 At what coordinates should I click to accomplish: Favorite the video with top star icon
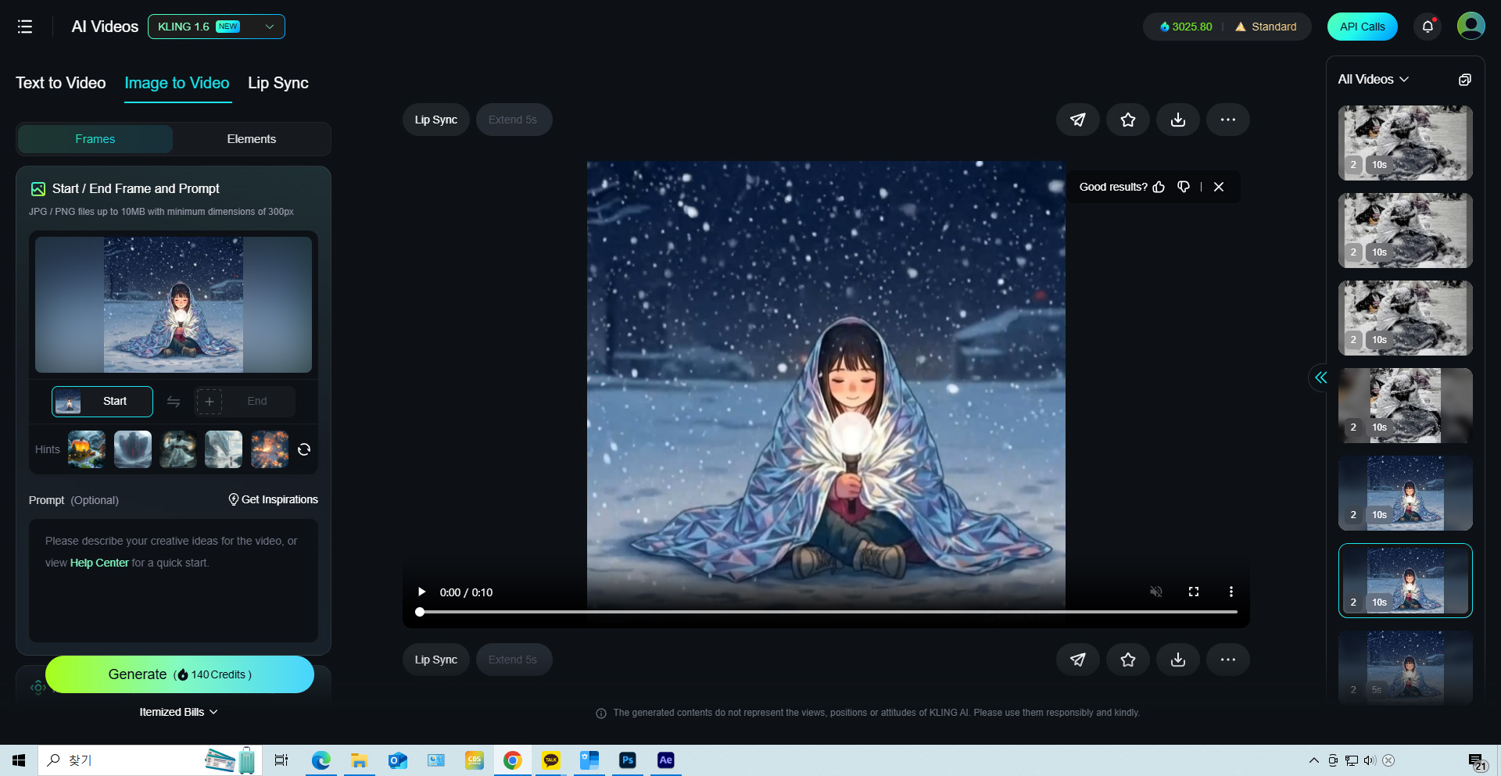(1128, 120)
